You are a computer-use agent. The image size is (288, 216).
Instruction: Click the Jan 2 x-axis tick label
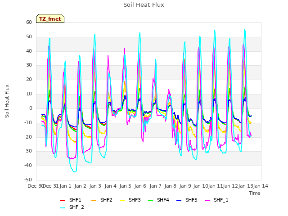[80, 186]
